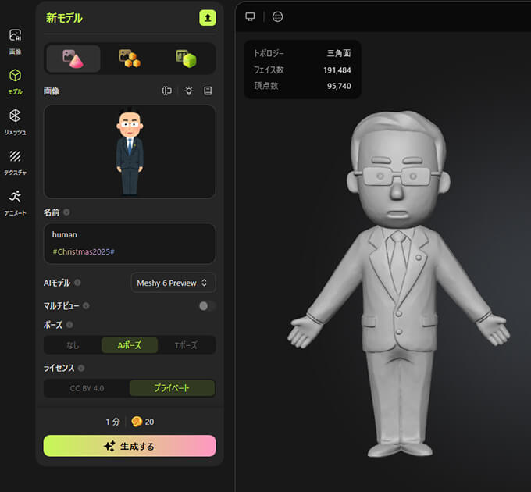
Task: Select the なし pose option
Action: pyautogui.click(x=73, y=345)
